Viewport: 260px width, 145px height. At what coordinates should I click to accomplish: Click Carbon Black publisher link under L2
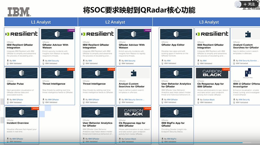(x=130, y=139)
